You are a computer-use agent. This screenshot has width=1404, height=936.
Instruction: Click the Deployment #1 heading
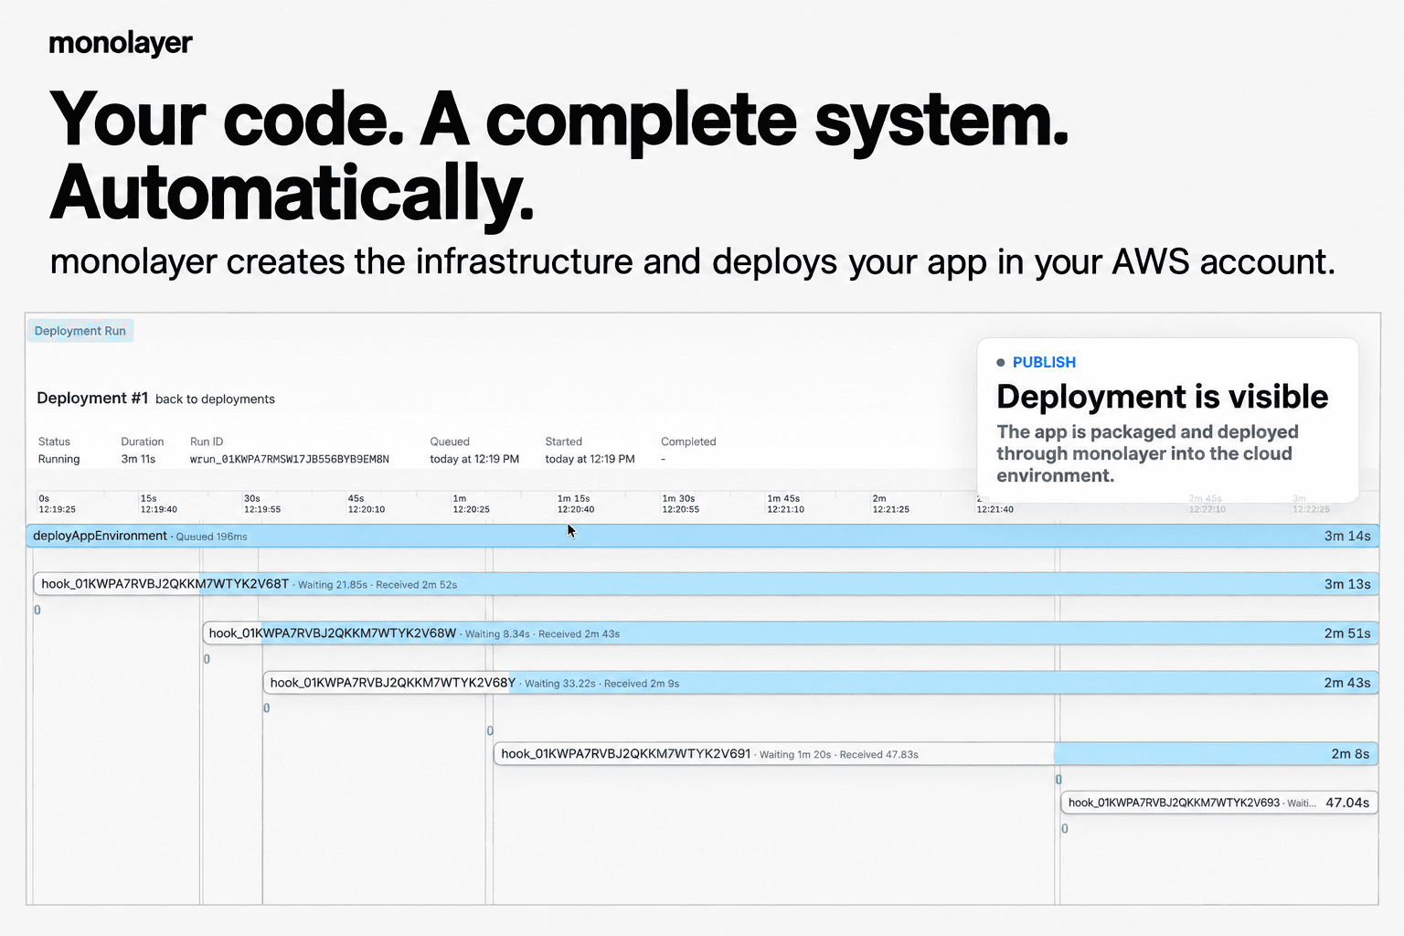pos(92,399)
